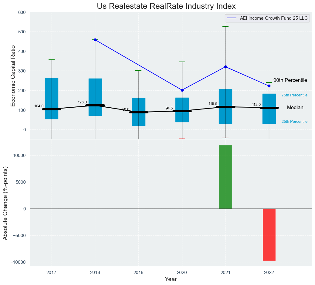Image resolution: width=315 pixels, height=285 pixels.
Task: Click the 2019 tick label on Year axis
Action: tap(138, 273)
